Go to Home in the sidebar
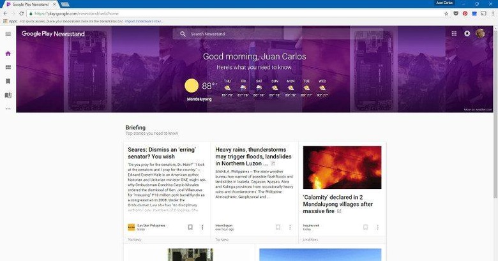Screen dimensions: 498x261 (8, 54)
